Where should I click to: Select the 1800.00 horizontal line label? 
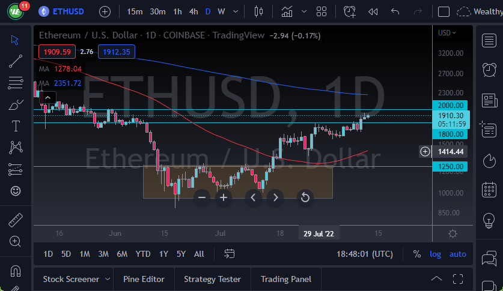click(450, 134)
